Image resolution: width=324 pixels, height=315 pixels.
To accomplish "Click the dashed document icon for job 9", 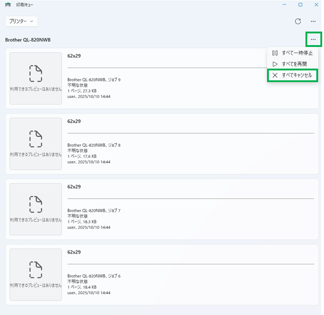I will [x=36, y=74].
